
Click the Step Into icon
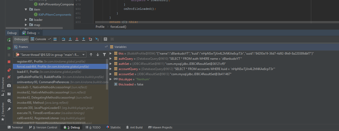(x=70, y=39)
